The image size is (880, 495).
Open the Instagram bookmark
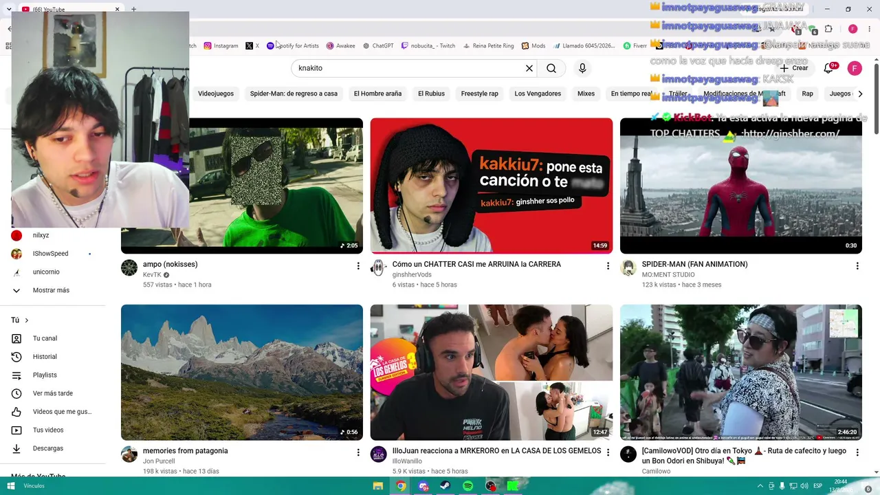221,46
